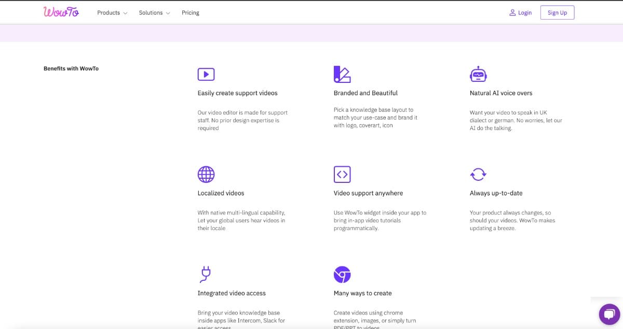Click text 'Our video editor is made for support'
Viewport: 623px width, 329px height.
(242, 112)
